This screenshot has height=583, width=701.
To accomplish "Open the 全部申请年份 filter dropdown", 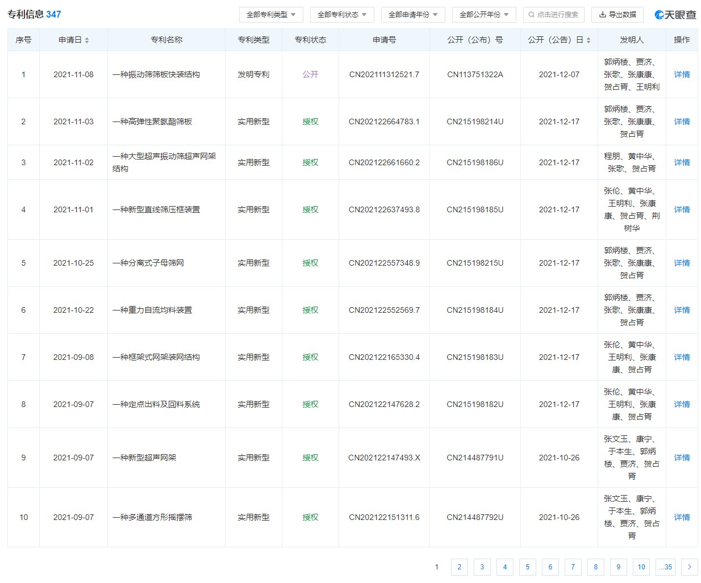I will click(412, 15).
